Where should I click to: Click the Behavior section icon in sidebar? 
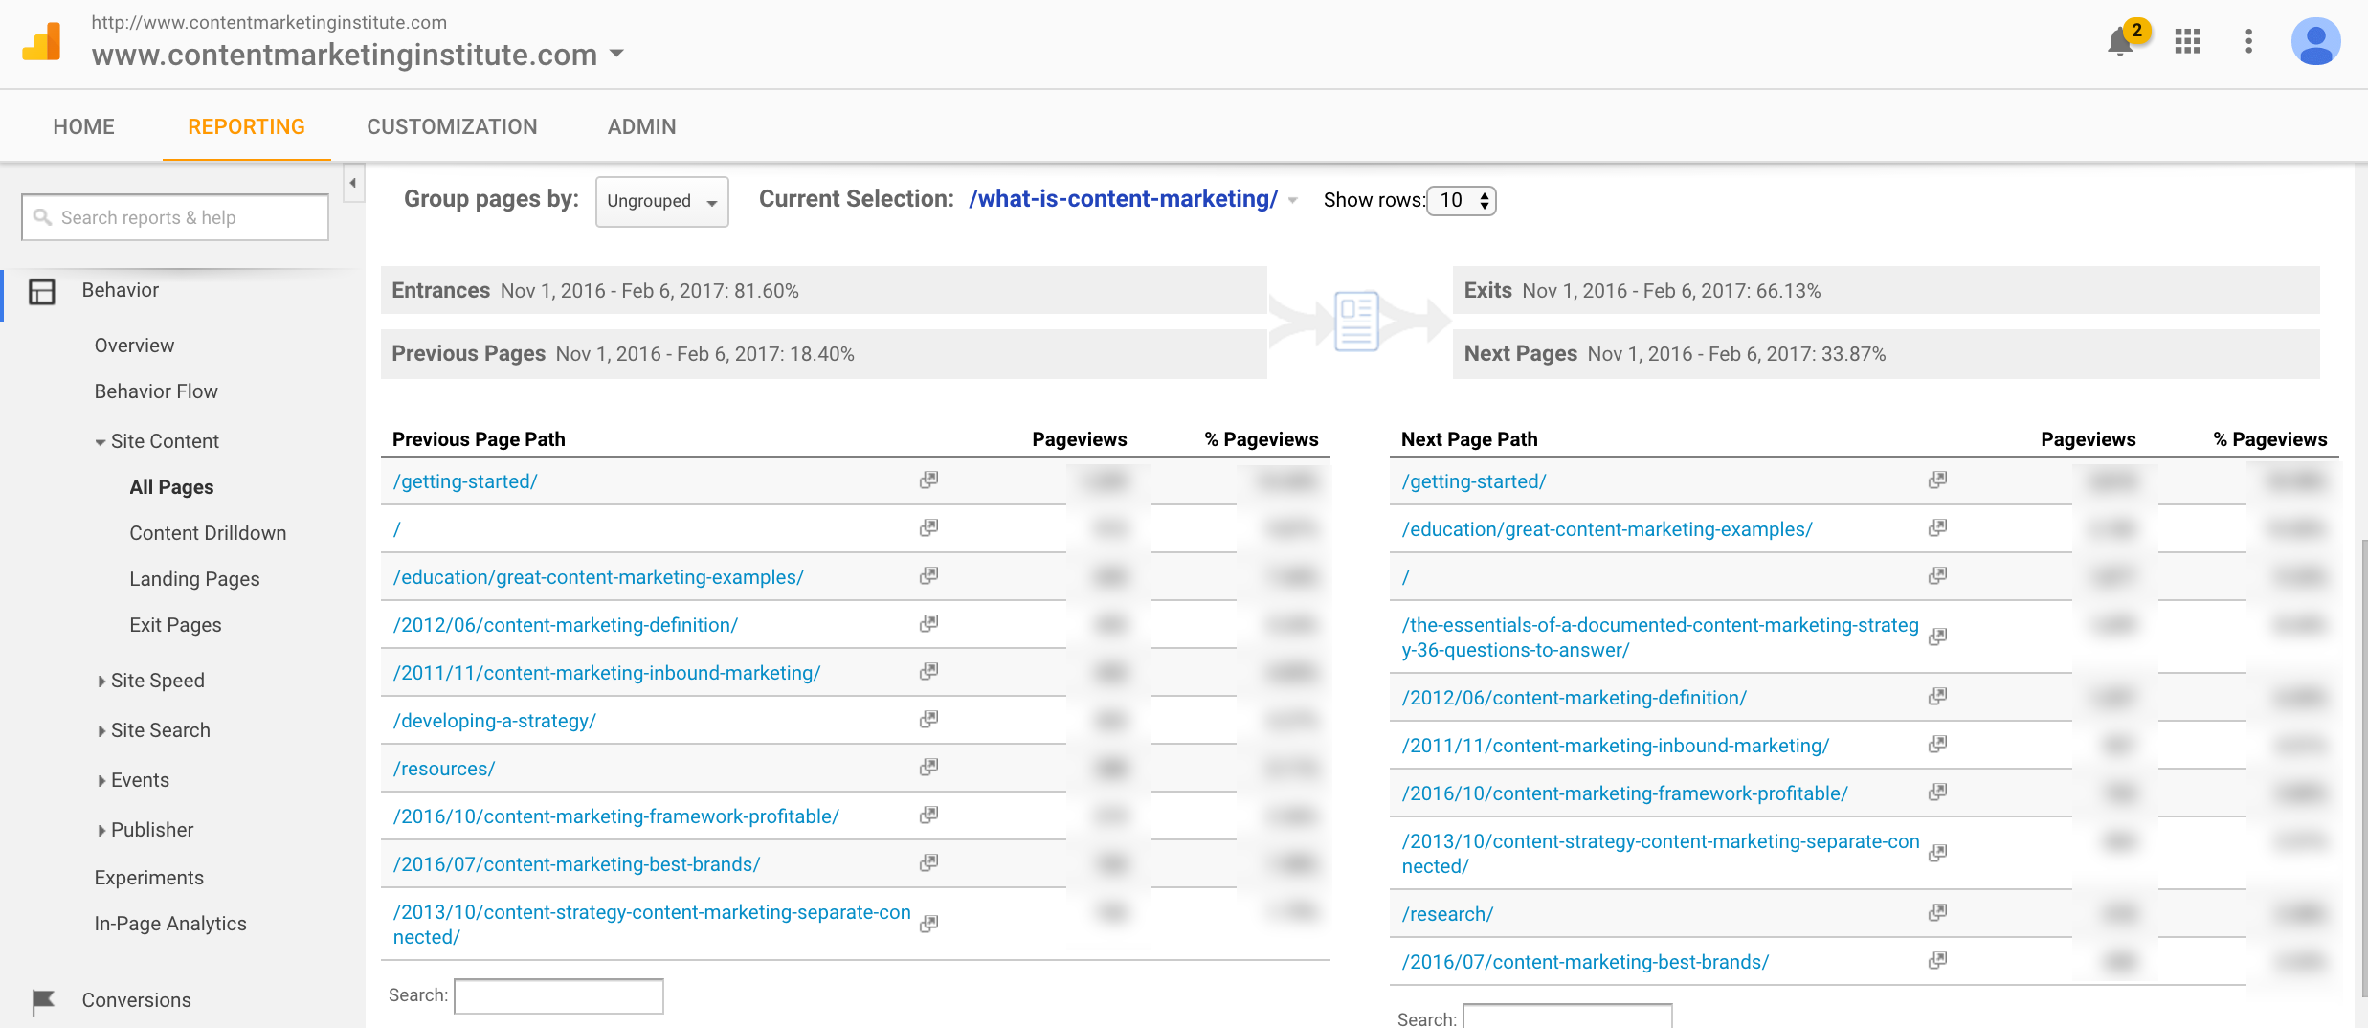pyautogui.click(x=42, y=291)
